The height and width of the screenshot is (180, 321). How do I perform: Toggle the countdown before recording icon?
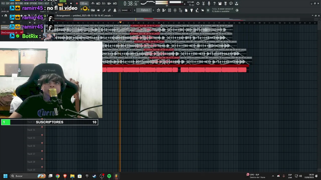(x=104, y=3)
